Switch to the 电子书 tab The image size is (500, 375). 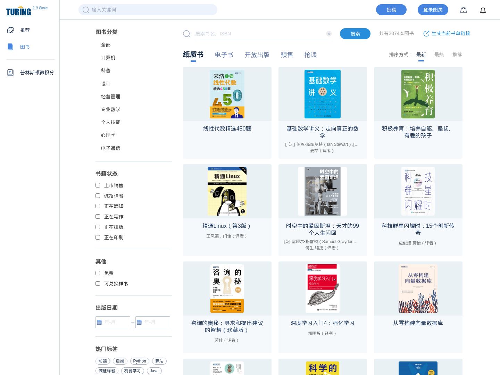tap(224, 55)
